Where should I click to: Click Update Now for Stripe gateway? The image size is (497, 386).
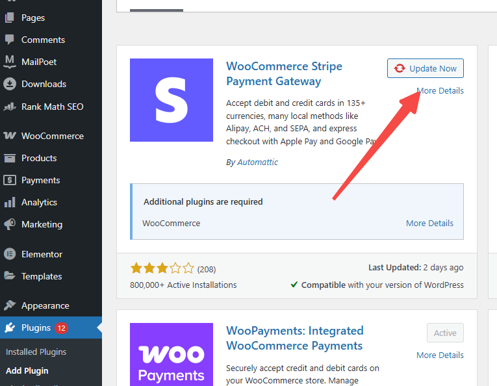point(425,68)
